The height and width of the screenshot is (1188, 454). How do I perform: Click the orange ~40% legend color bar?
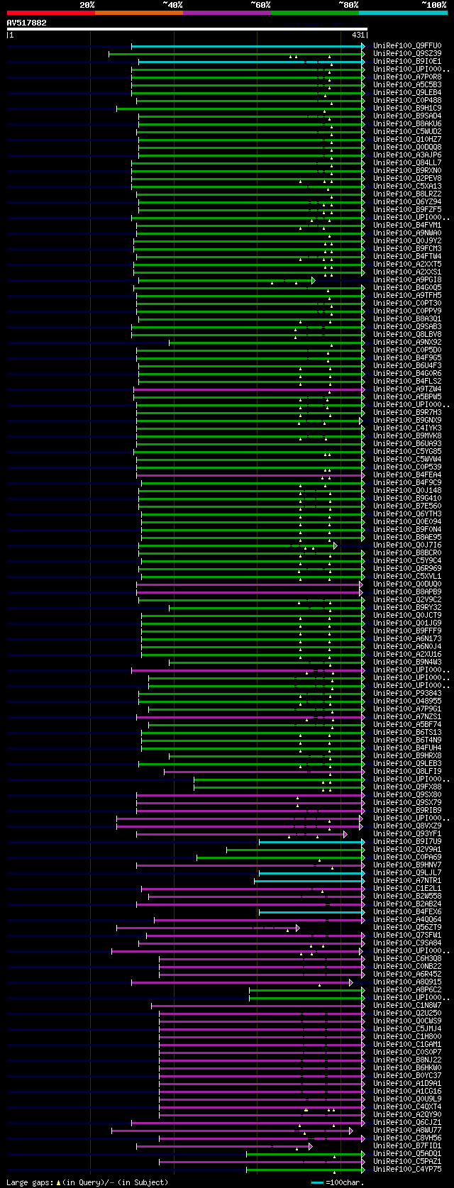tap(139, 13)
